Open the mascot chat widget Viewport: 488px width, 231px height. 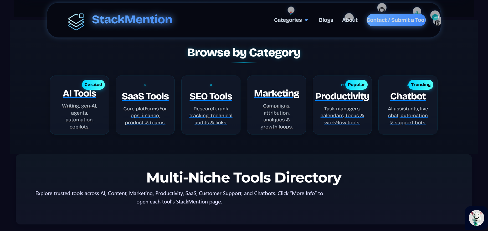(476, 218)
